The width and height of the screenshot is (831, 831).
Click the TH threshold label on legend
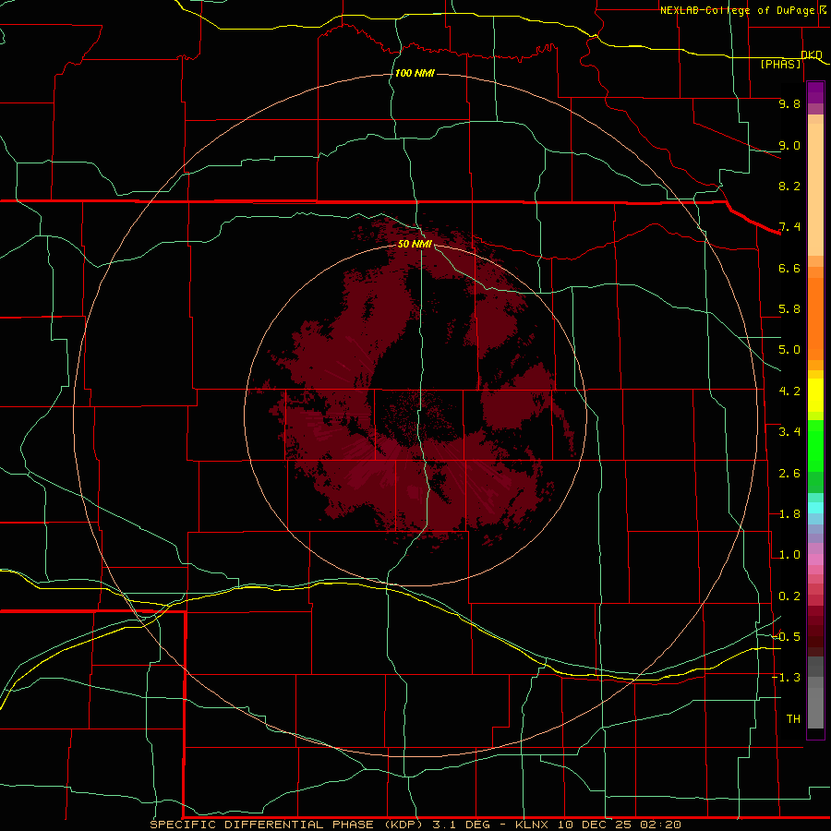[x=793, y=719]
